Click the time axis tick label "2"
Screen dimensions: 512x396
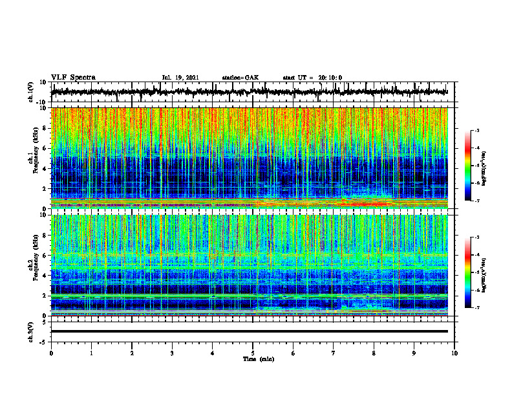point(132,353)
